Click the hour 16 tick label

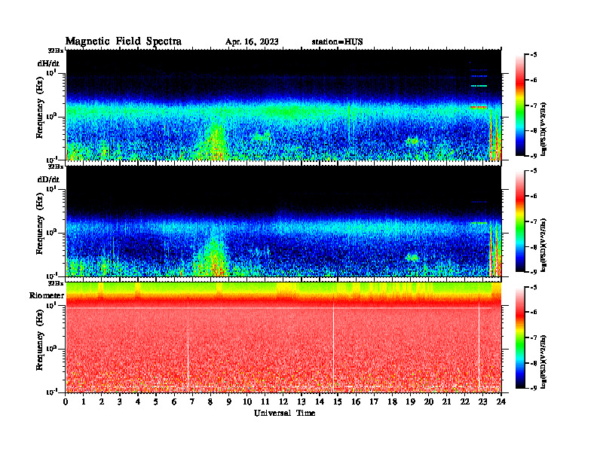tap(356, 401)
